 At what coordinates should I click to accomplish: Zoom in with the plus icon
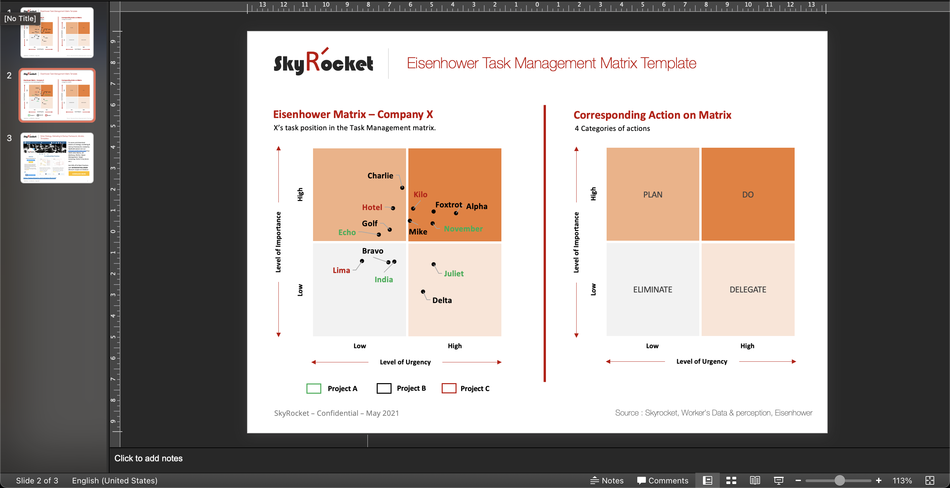(x=879, y=480)
